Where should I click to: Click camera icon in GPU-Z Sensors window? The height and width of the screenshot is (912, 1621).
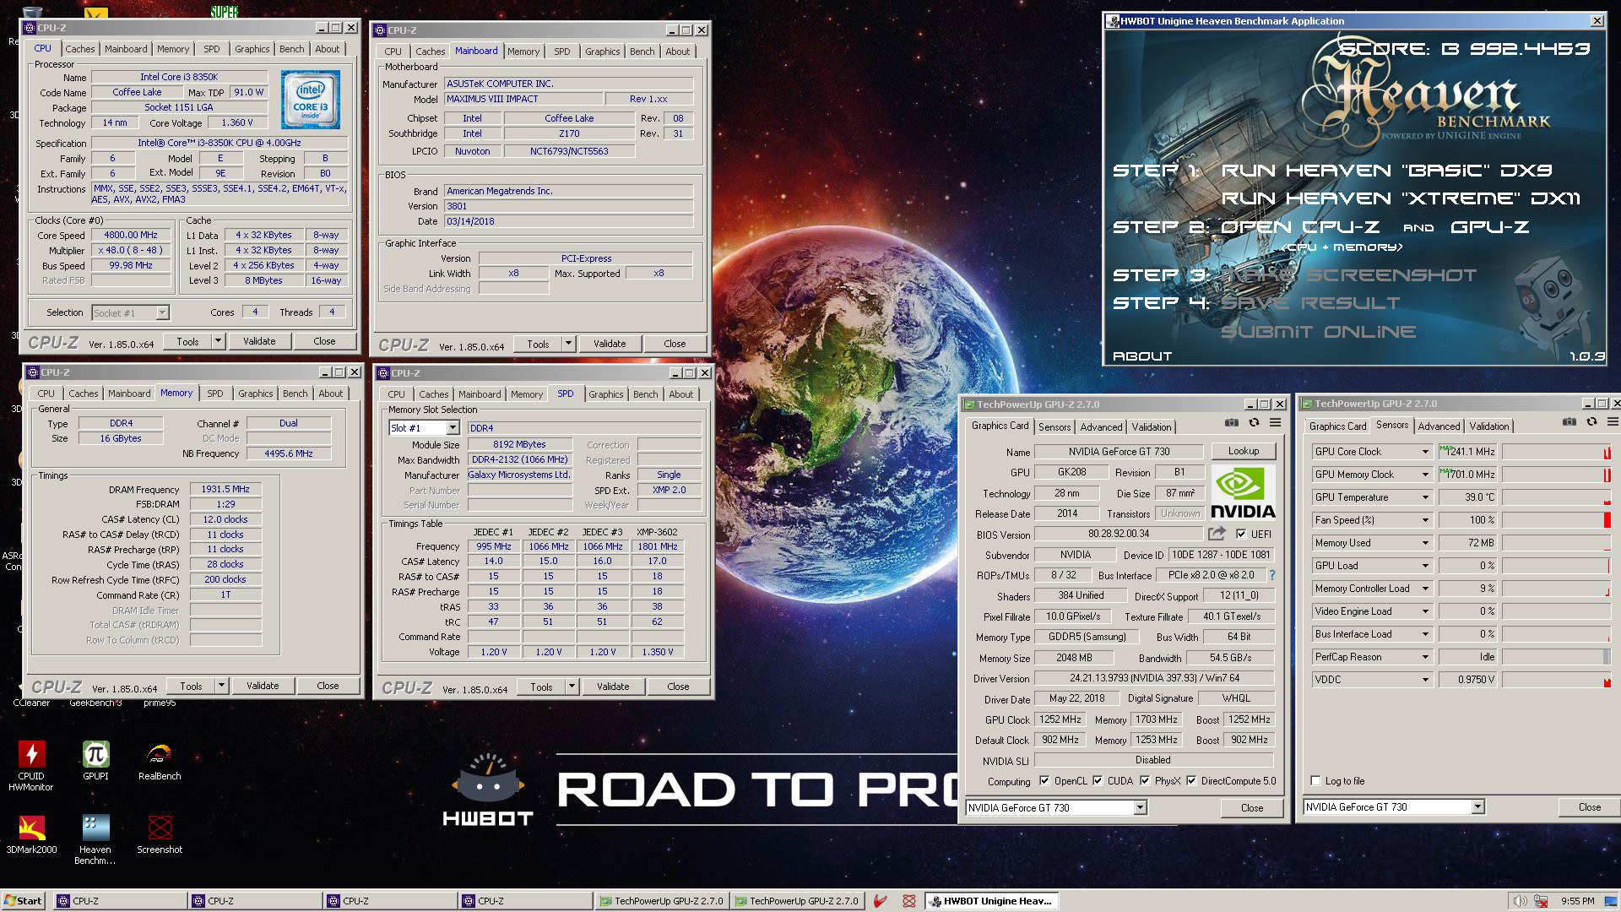pyautogui.click(x=1569, y=421)
